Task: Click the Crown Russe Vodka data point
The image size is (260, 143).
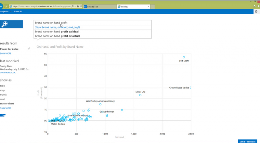Action: point(191,88)
